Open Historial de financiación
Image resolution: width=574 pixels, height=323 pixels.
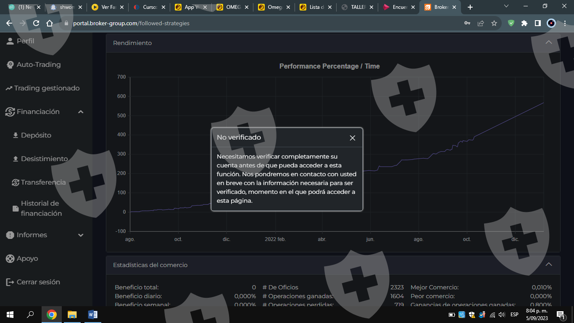click(41, 209)
